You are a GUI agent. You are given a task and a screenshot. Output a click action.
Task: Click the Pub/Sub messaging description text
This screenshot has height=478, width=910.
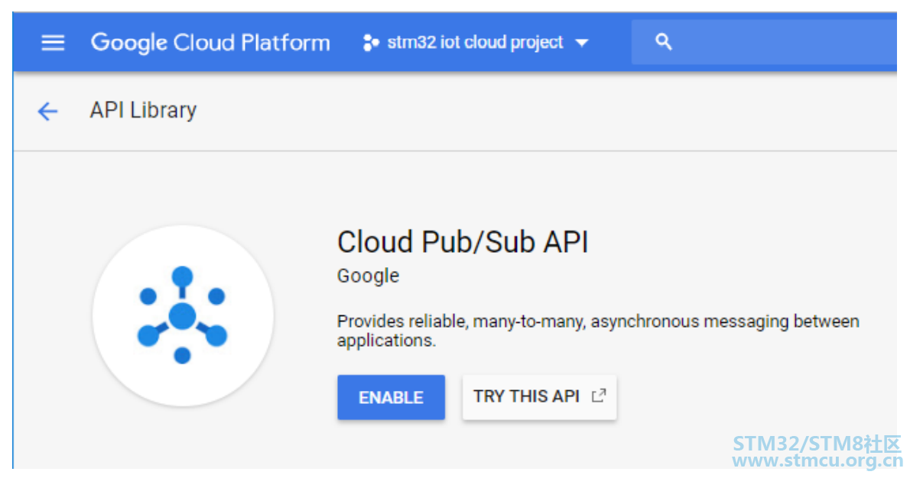click(598, 331)
